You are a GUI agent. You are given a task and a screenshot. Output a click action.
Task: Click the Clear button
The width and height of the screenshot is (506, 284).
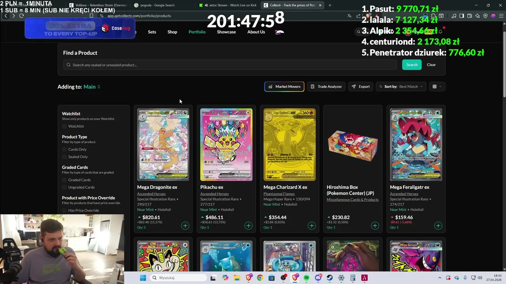click(431, 65)
